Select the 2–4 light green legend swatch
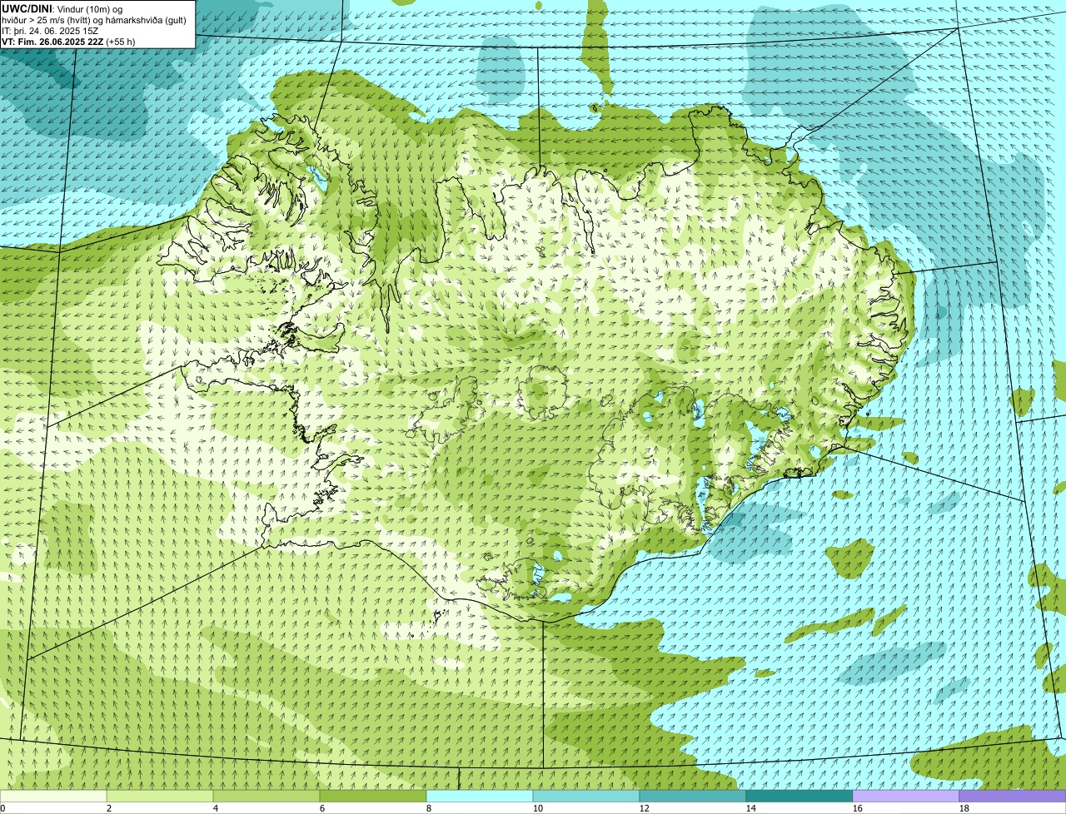 pos(160,796)
